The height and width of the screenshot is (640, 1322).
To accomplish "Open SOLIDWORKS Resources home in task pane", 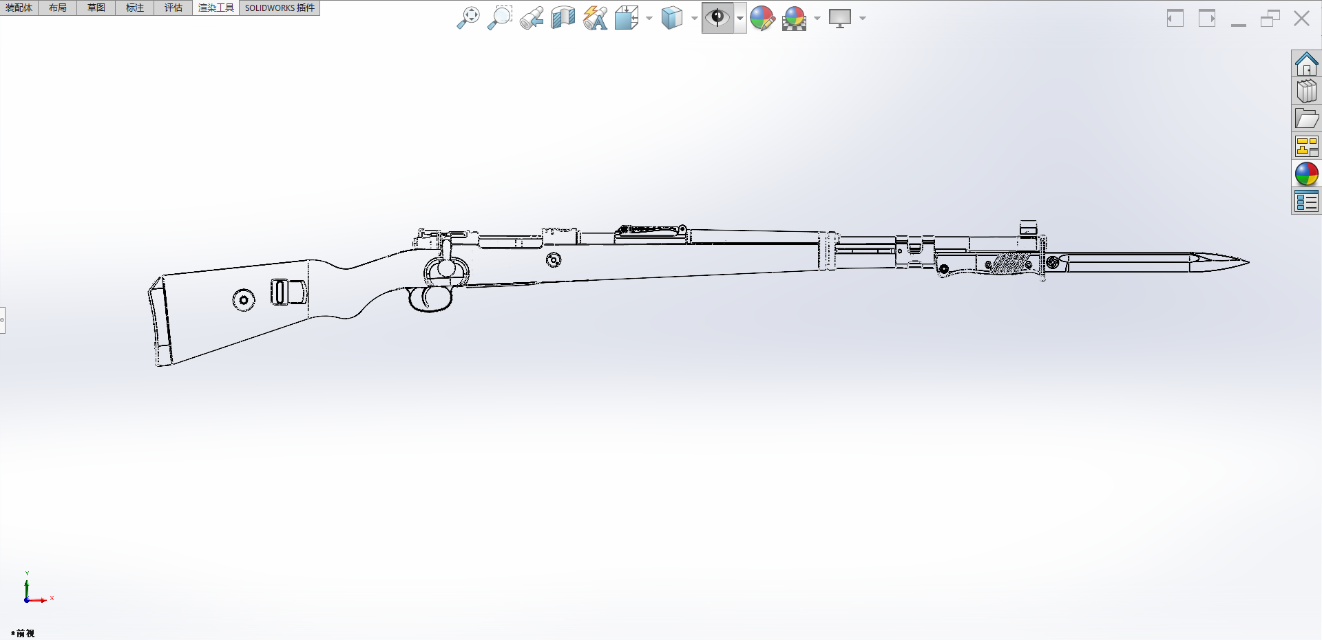I will point(1306,64).
